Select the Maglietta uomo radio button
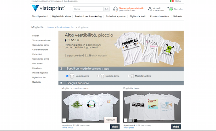The width and height of the screenshot is (216, 131). [x=67, y=76]
